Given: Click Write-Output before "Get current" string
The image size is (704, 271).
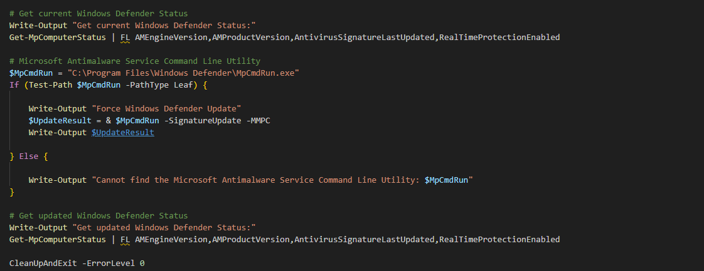Looking at the screenshot, I should (x=38, y=26).
